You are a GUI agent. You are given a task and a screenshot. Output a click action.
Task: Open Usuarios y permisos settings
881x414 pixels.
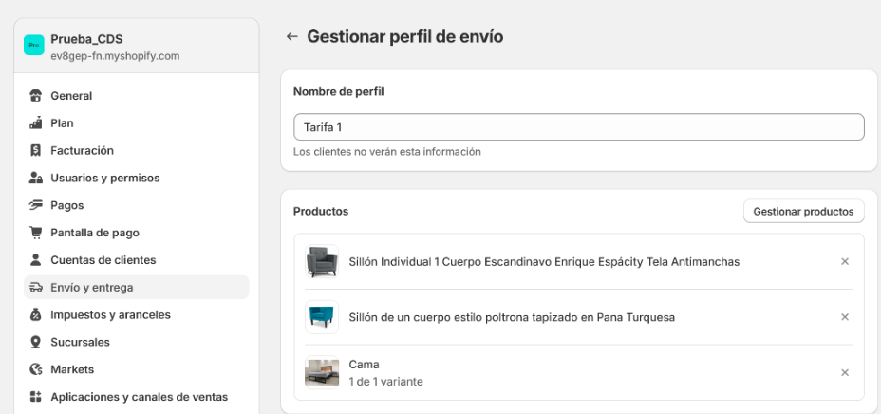(x=104, y=178)
